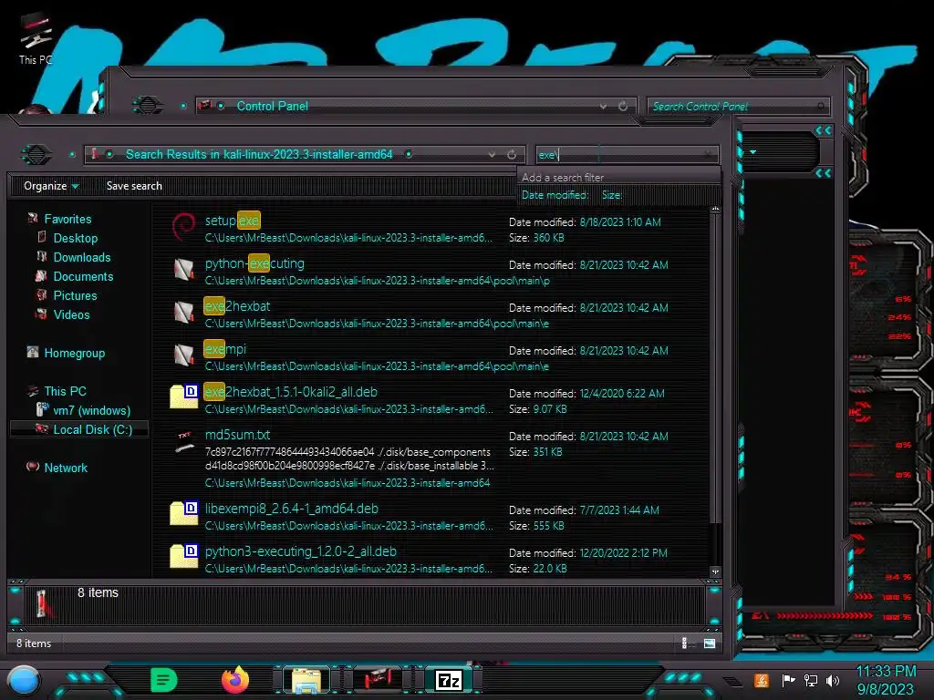Select This PC in the navigation pane
The width and height of the screenshot is (934, 700).
[65, 391]
